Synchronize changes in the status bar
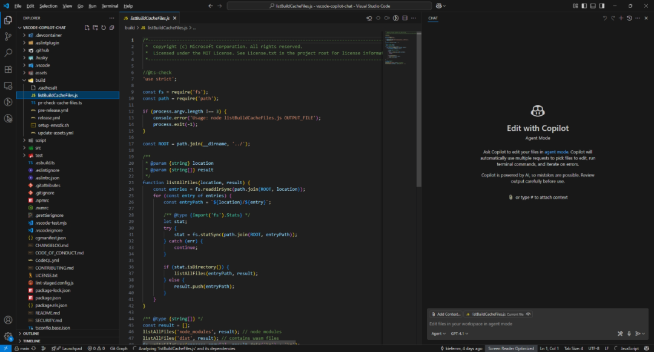 [34, 348]
